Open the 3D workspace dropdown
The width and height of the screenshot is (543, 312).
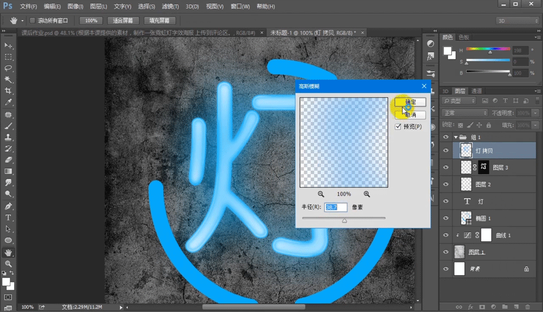point(518,21)
